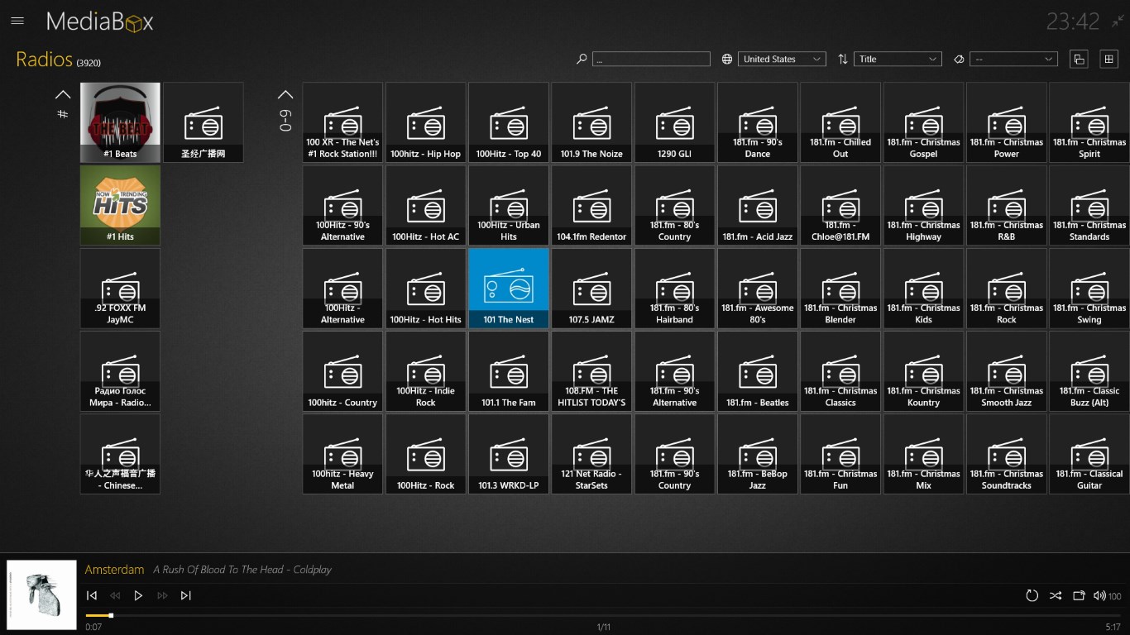
Task: Select the highlighted 101 The Nest station
Action: click(x=509, y=289)
